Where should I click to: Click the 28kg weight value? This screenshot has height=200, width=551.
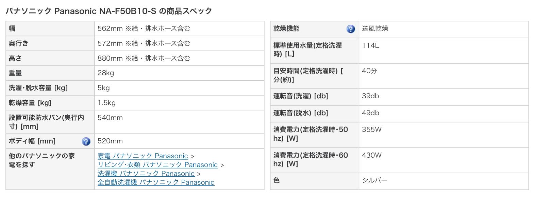click(106, 73)
